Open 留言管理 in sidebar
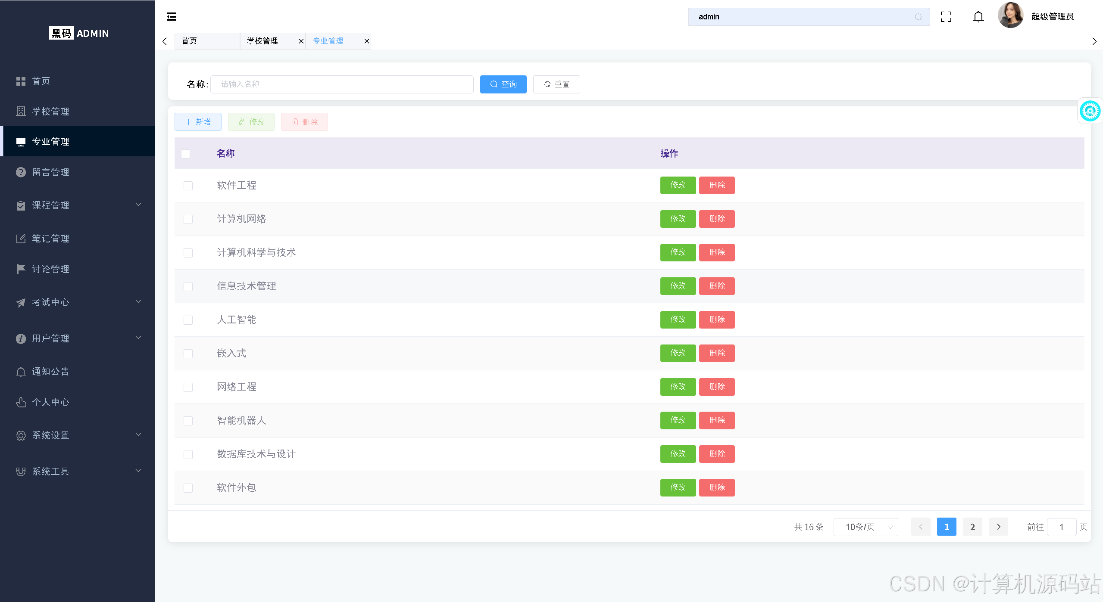The width and height of the screenshot is (1103, 602). click(51, 172)
